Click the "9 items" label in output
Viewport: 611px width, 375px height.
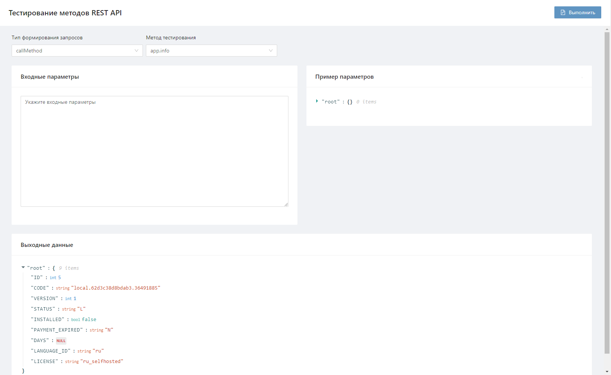point(69,268)
